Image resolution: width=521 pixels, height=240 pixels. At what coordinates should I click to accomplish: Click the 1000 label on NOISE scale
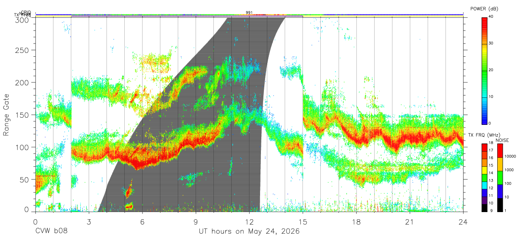[x=509, y=170]
